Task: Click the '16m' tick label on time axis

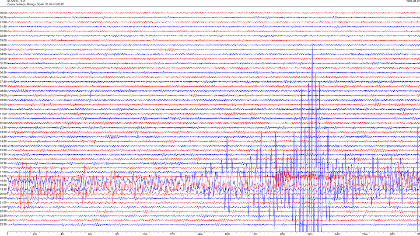Action: coord(227,234)
